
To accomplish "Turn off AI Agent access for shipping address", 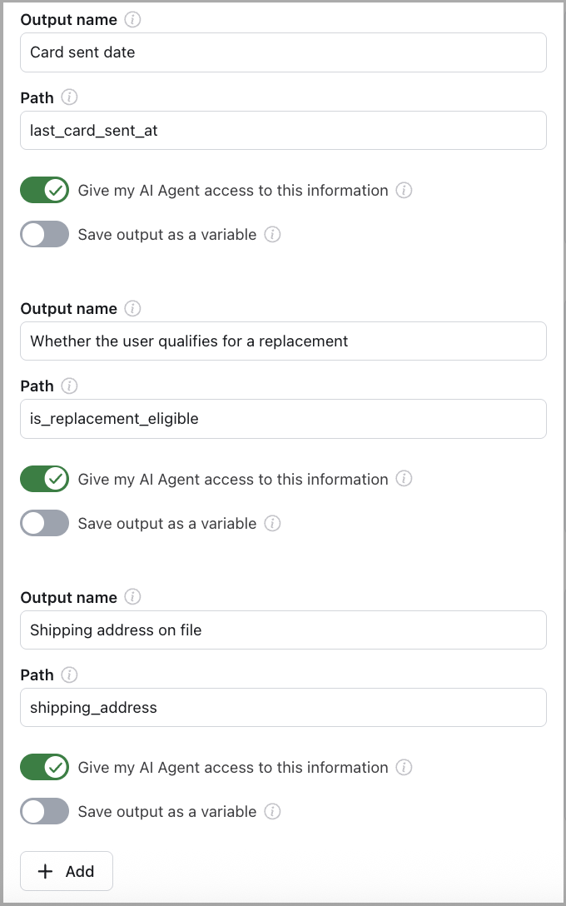I will (45, 768).
